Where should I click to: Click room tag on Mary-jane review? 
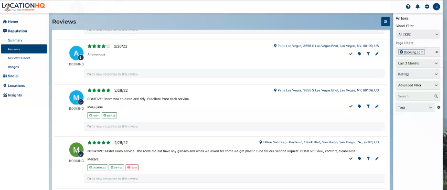(94, 116)
